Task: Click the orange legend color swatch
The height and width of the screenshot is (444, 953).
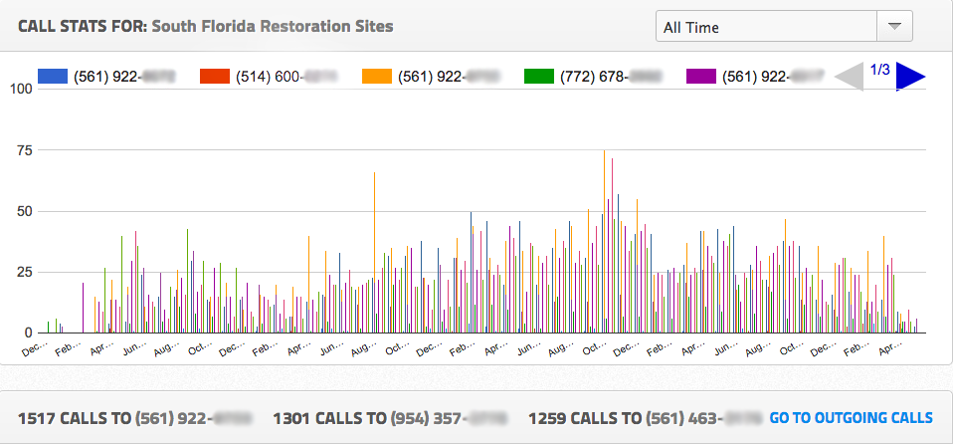Action: pyautogui.click(x=376, y=76)
